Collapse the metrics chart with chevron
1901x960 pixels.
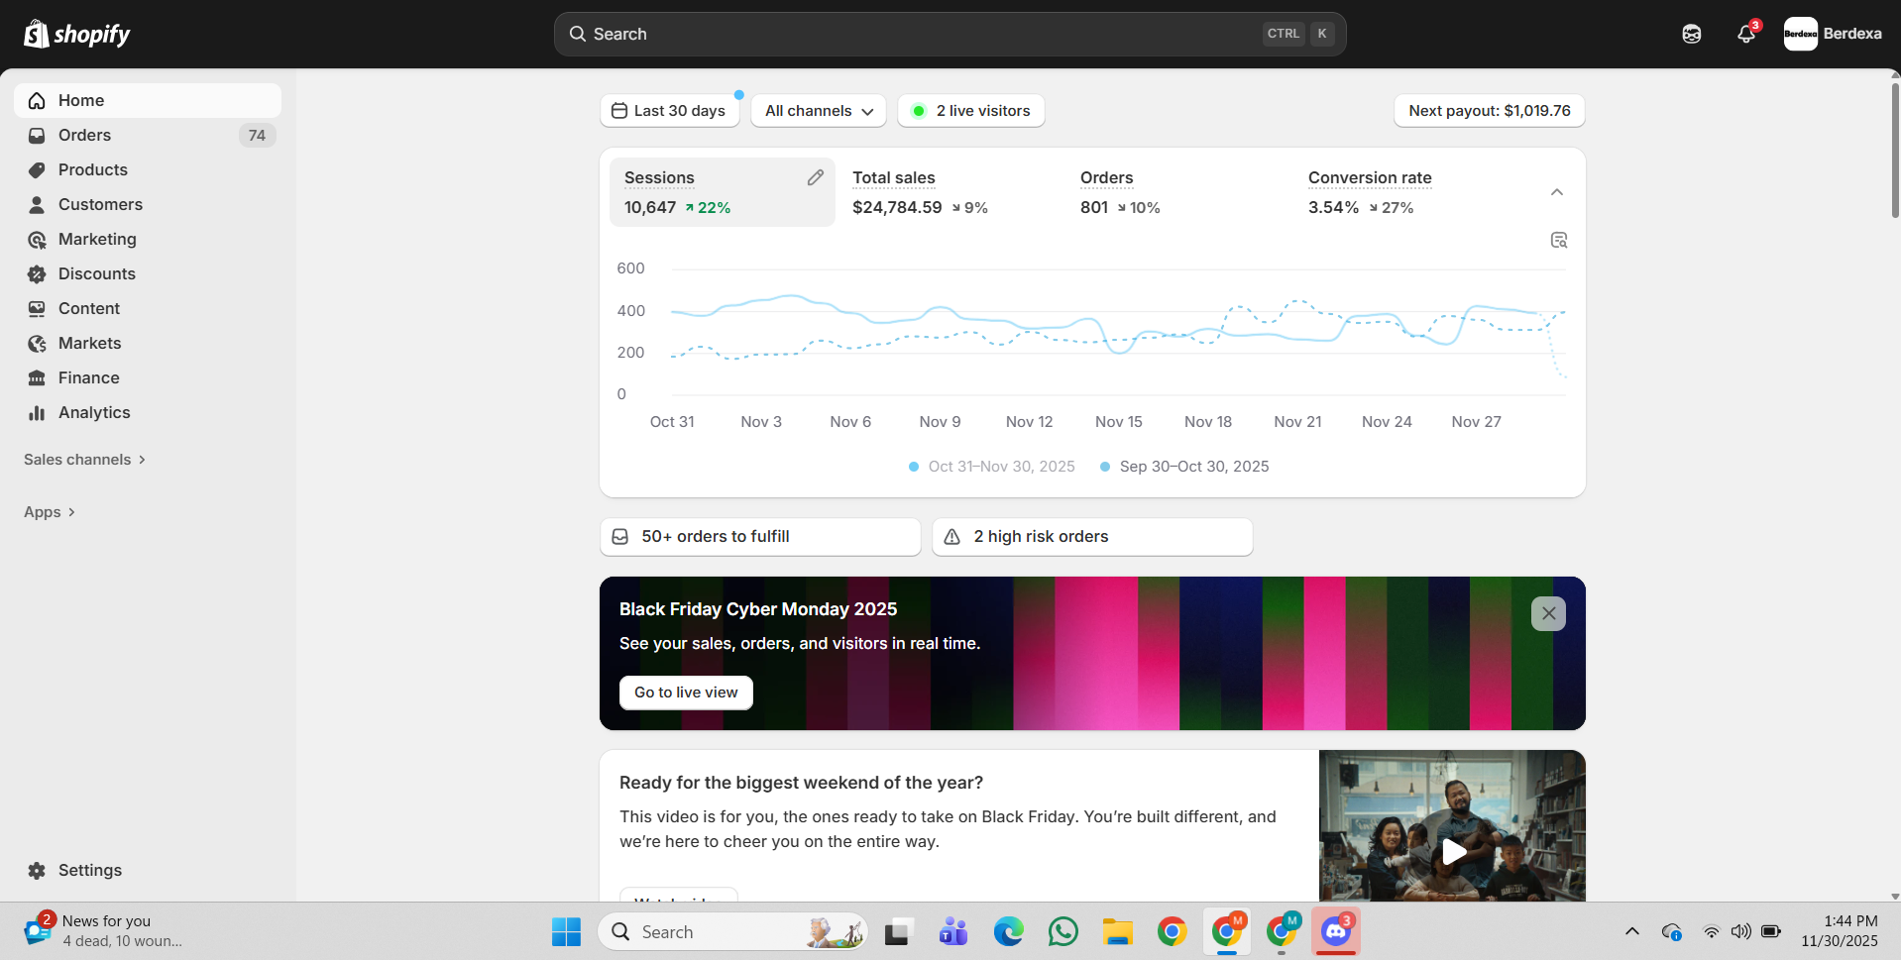click(1557, 192)
